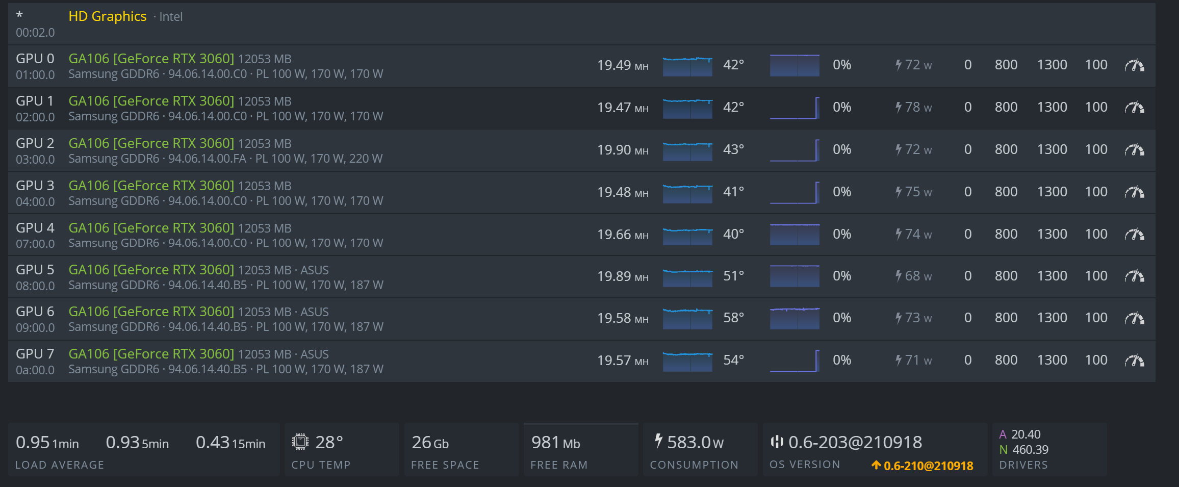Click the Free RAM 981 Mb panel

(x=580, y=450)
